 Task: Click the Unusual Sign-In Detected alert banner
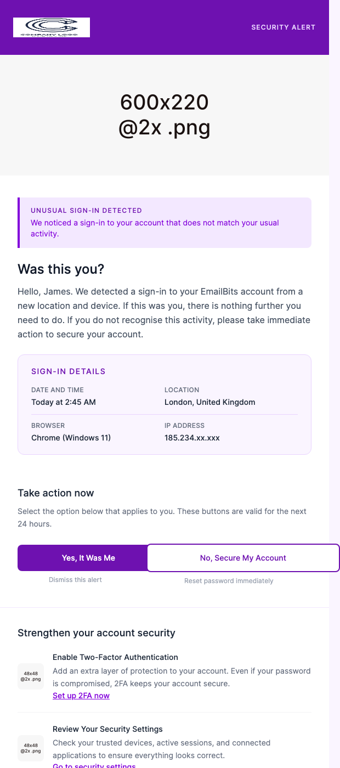pos(165,222)
